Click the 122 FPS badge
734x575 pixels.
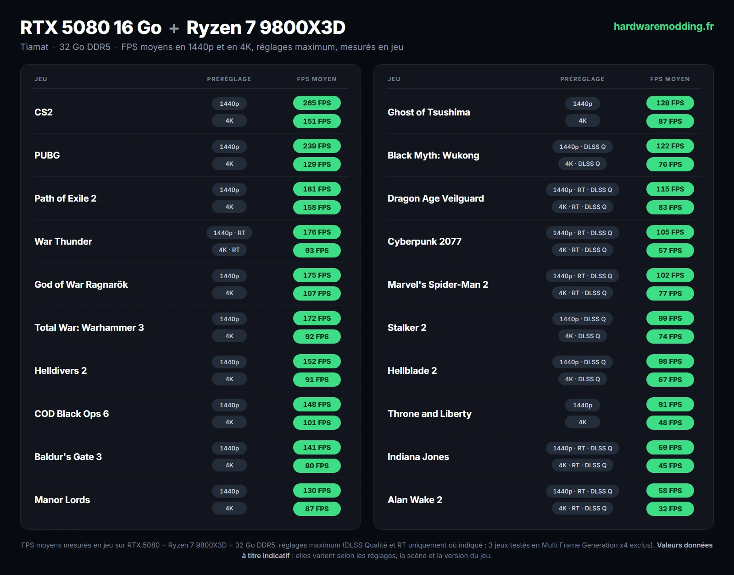coord(670,146)
